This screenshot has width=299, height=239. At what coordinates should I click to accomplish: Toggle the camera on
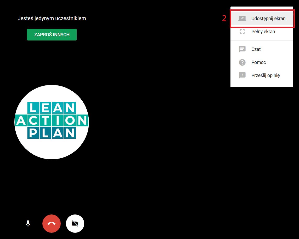(75, 224)
